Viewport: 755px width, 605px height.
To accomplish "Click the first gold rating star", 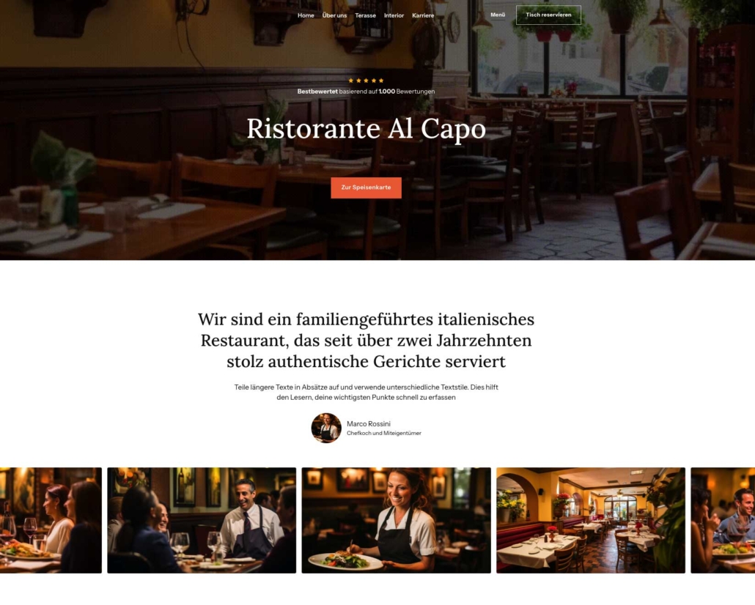I will click(x=350, y=81).
